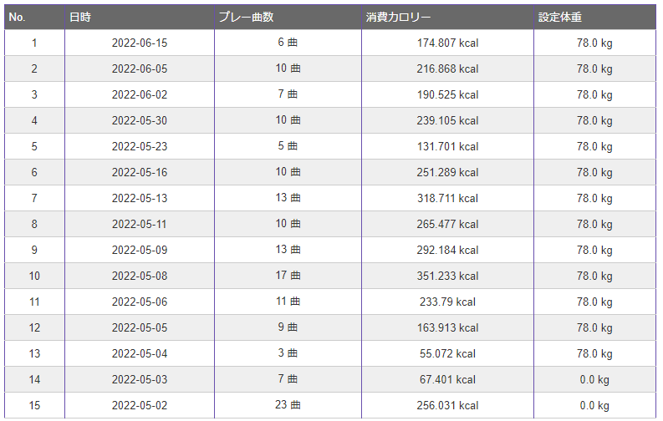Select the 2022-06-05 date cell
The height and width of the screenshot is (421, 663).
[x=140, y=68]
